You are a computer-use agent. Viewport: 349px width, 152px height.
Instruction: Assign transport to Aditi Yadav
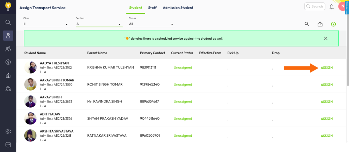(x=327, y=119)
